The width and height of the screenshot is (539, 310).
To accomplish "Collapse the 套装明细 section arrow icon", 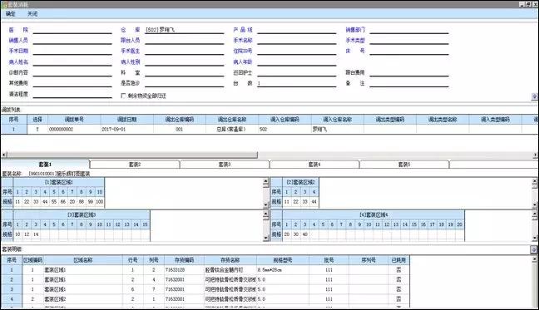I will point(534,249).
